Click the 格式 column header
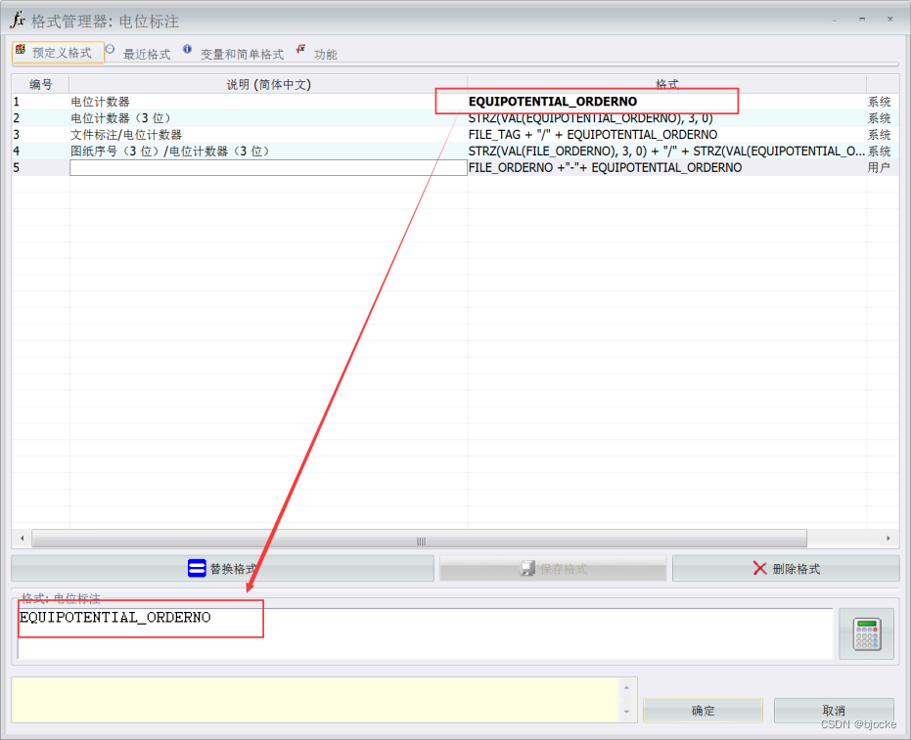Image resolution: width=911 pixels, height=740 pixels. coord(667,84)
